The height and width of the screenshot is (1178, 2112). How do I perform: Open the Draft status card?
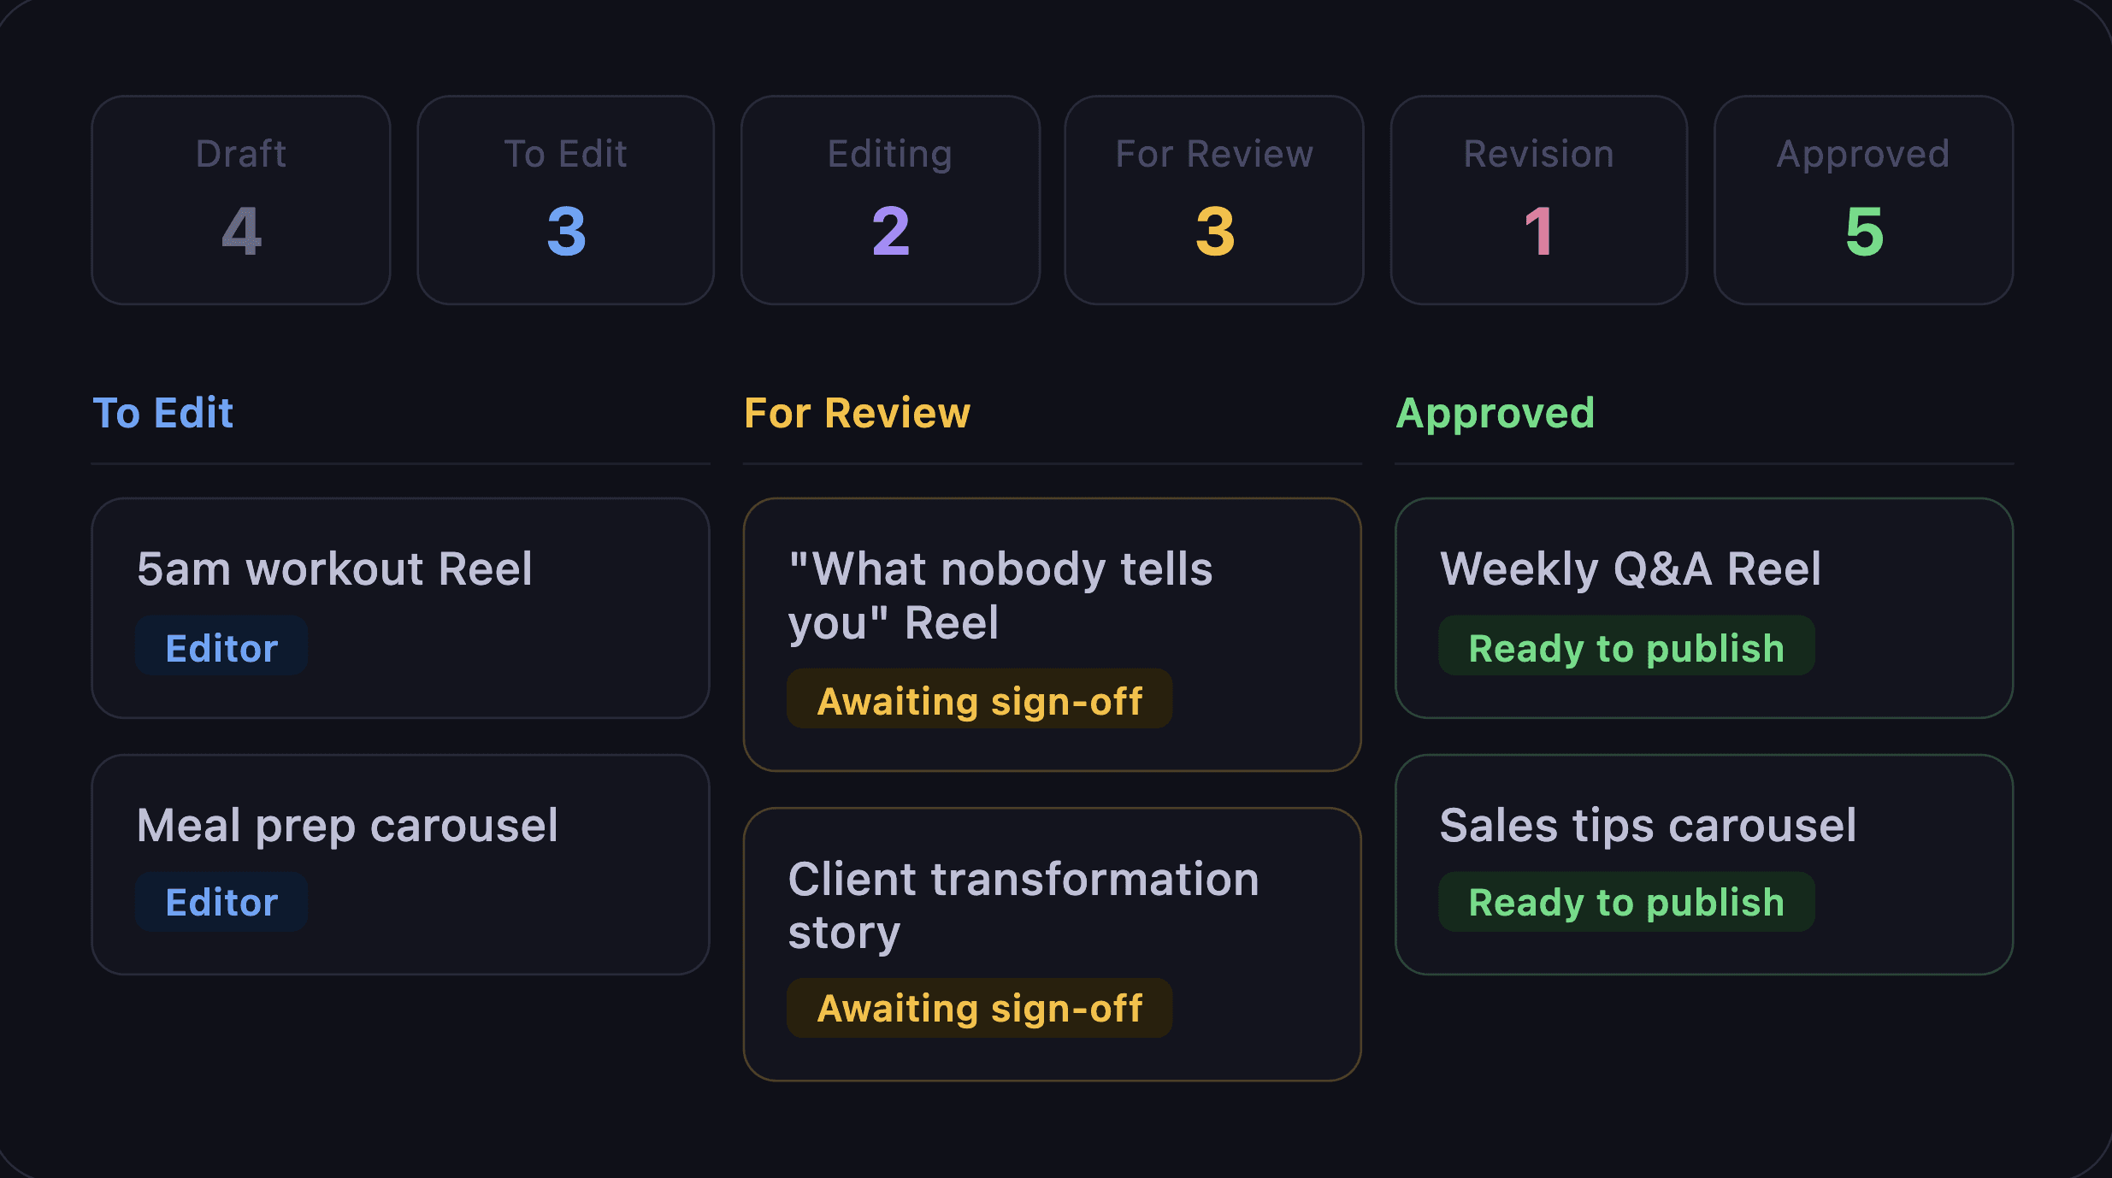point(241,200)
